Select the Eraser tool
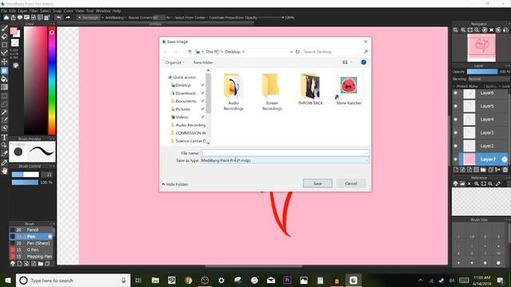 point(4,37)
